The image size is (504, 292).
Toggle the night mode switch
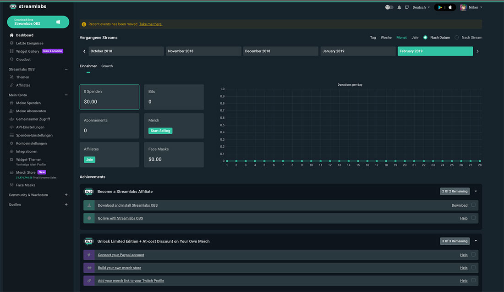coord(389,7)
